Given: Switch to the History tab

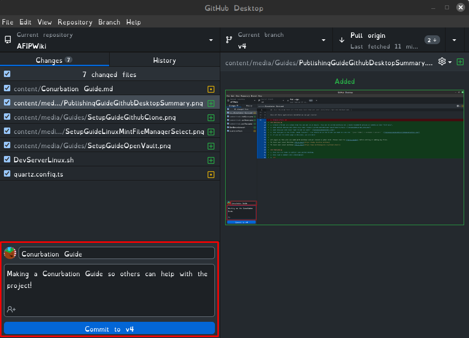Looking at the screenshot, I should coord(164,60).
